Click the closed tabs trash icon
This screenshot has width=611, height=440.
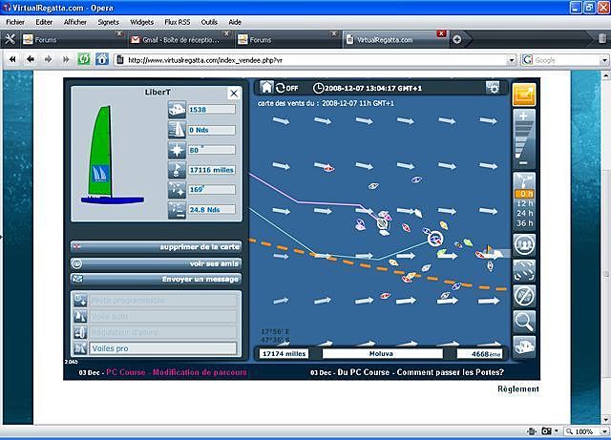pyautogui.click(x=602, y=38)
